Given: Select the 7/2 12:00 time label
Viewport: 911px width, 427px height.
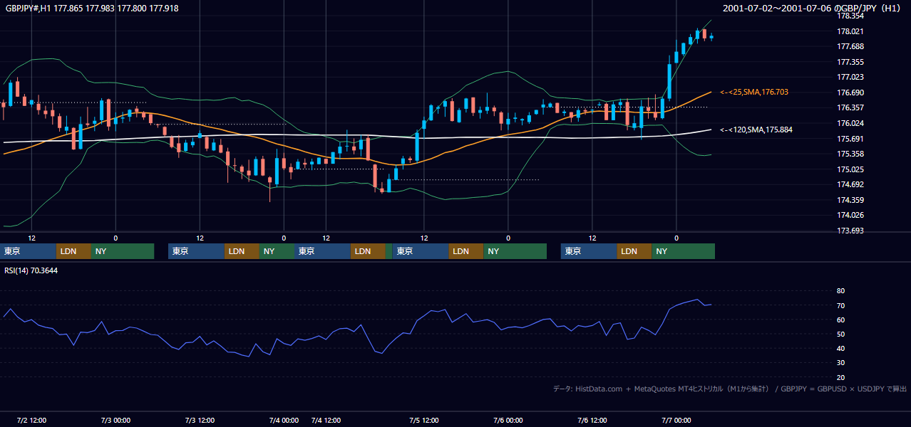Looking at the screenshot, I should [31, 421].
